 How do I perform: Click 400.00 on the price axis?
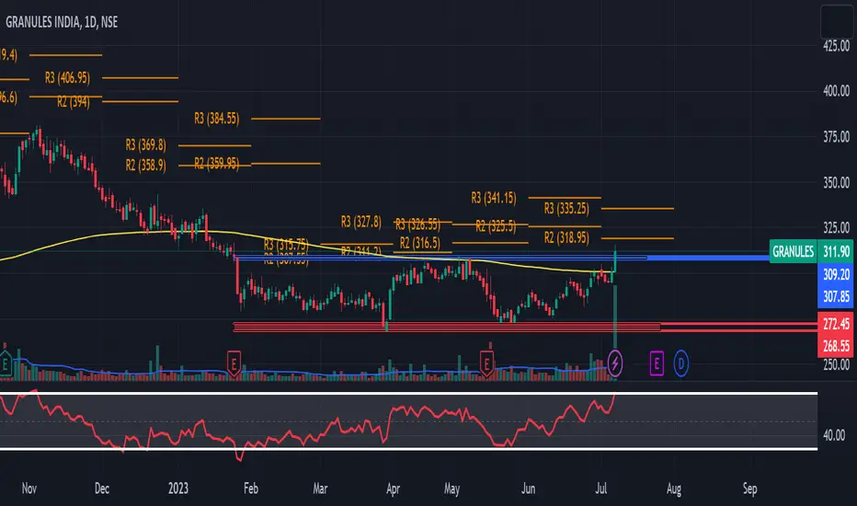click(836, 91)
